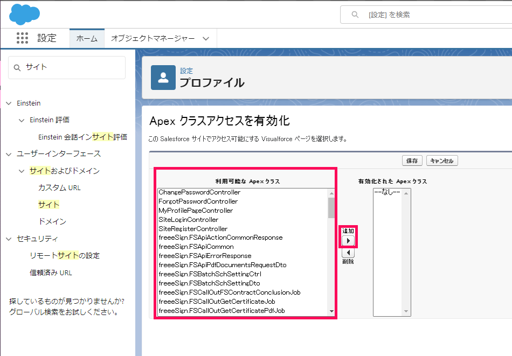Click the 追加 right arrow button
Screen dimensions: 512x356
coord(348,241)
